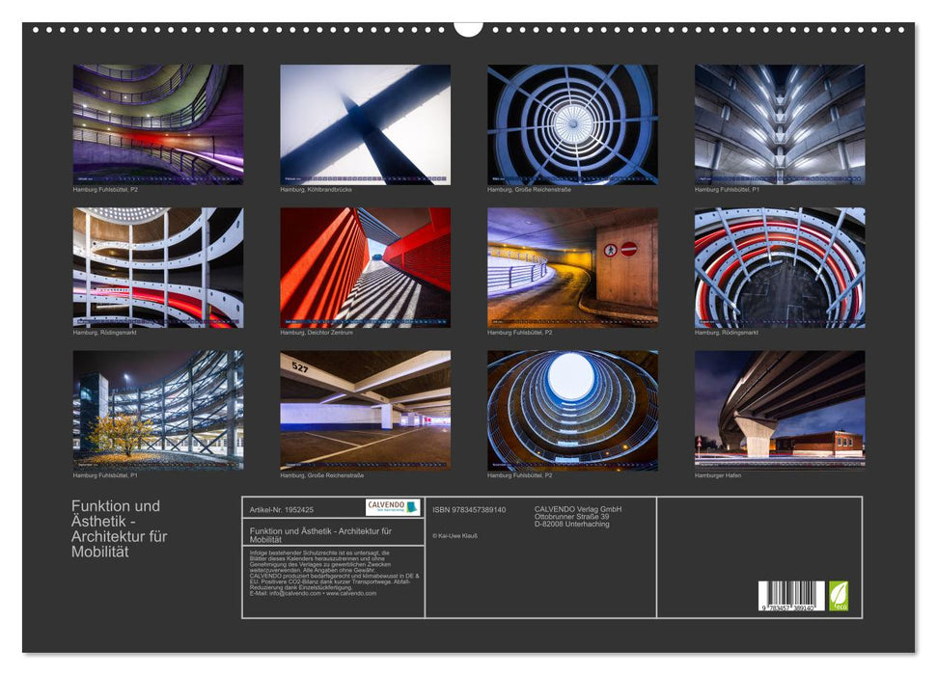
Task: Click the CALVENDO logo
Action: point(393,507)
